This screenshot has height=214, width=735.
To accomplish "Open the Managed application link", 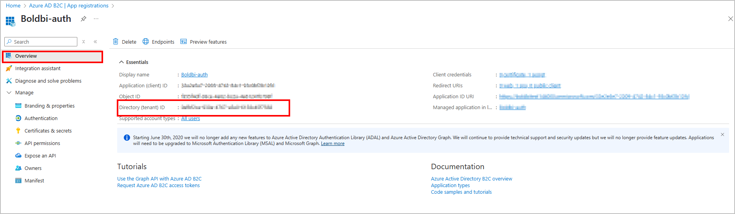I will point(512,107).
